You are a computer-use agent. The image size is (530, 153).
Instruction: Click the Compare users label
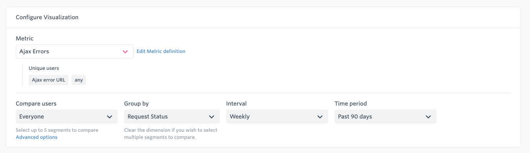click(x=36, y=104)
